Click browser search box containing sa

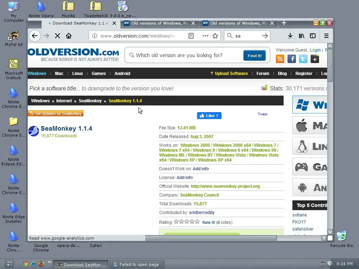tap(247, 36)
